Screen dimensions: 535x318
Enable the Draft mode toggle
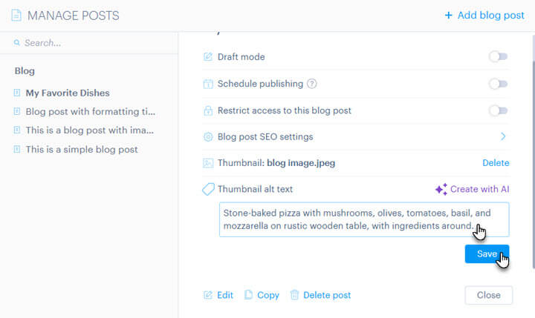coord(499,56)
